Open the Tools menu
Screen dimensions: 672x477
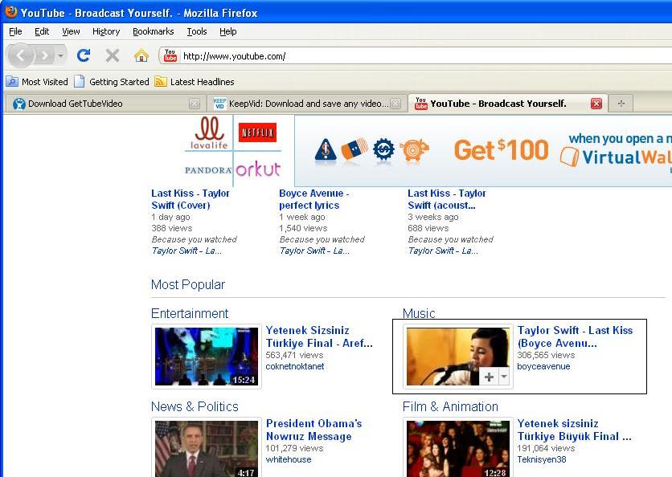tap(197, 31)
